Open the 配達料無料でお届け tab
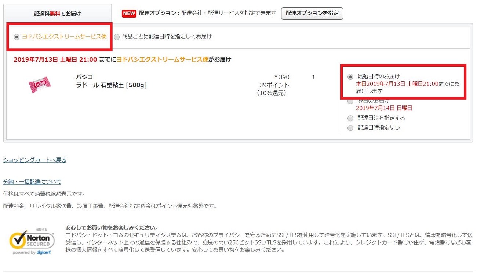Viewport: 477px width, 275px height. coord(58,14)
